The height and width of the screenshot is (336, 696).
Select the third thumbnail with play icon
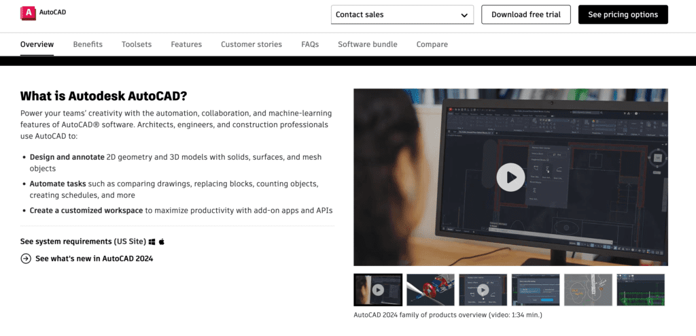(483, 290)
